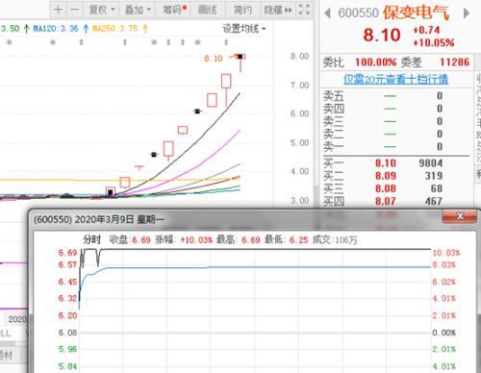Click popup title (600550) 2020年3月9日 星期一

point(99,219)
